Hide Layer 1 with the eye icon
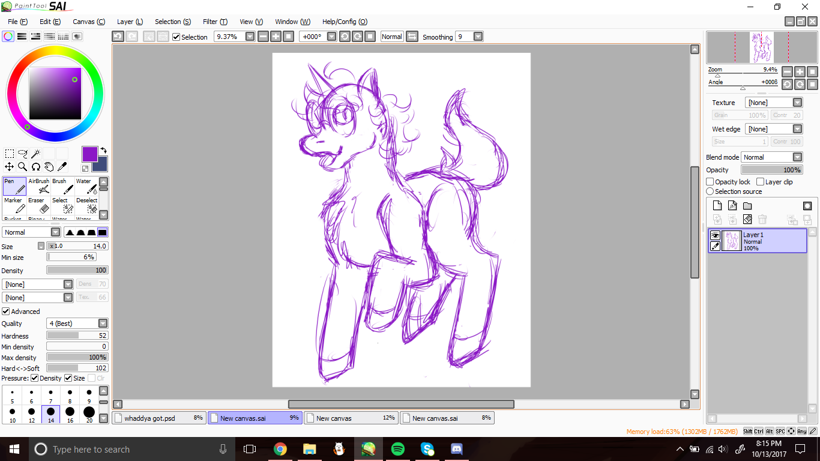 click(x=715, y=236)
